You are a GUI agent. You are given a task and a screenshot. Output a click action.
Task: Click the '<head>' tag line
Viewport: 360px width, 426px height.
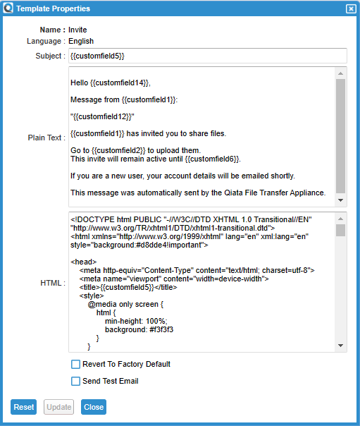84,262
